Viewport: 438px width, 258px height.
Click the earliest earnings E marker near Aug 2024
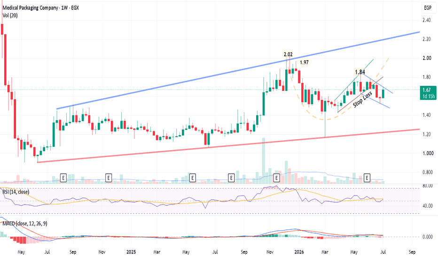click(63, 178)
